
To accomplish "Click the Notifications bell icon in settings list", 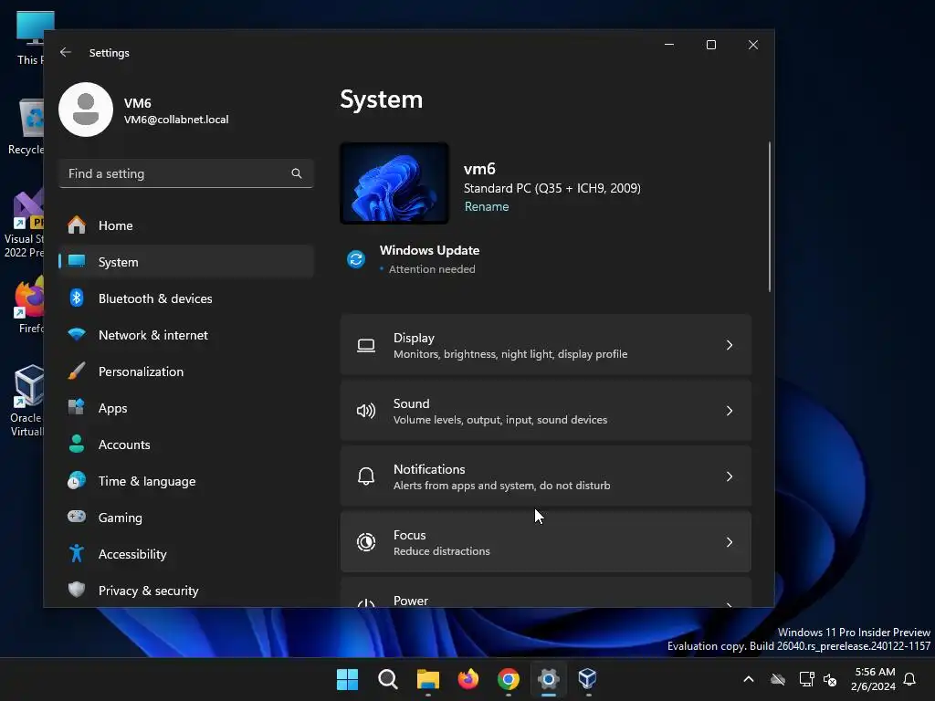I will [x=366, y=476].
